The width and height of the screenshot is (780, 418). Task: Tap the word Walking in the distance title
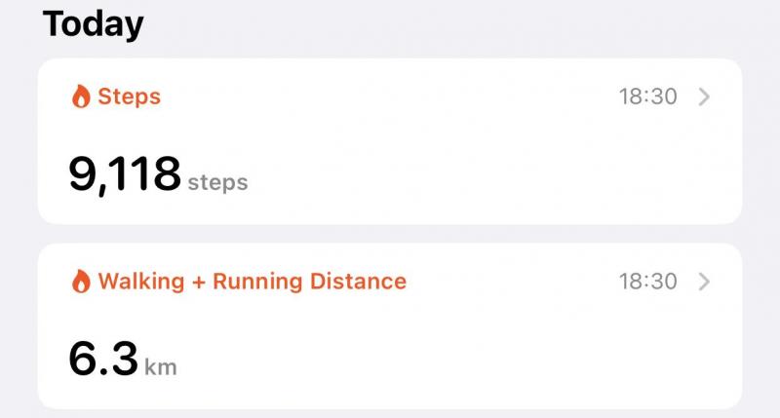(x=141, y=282)
